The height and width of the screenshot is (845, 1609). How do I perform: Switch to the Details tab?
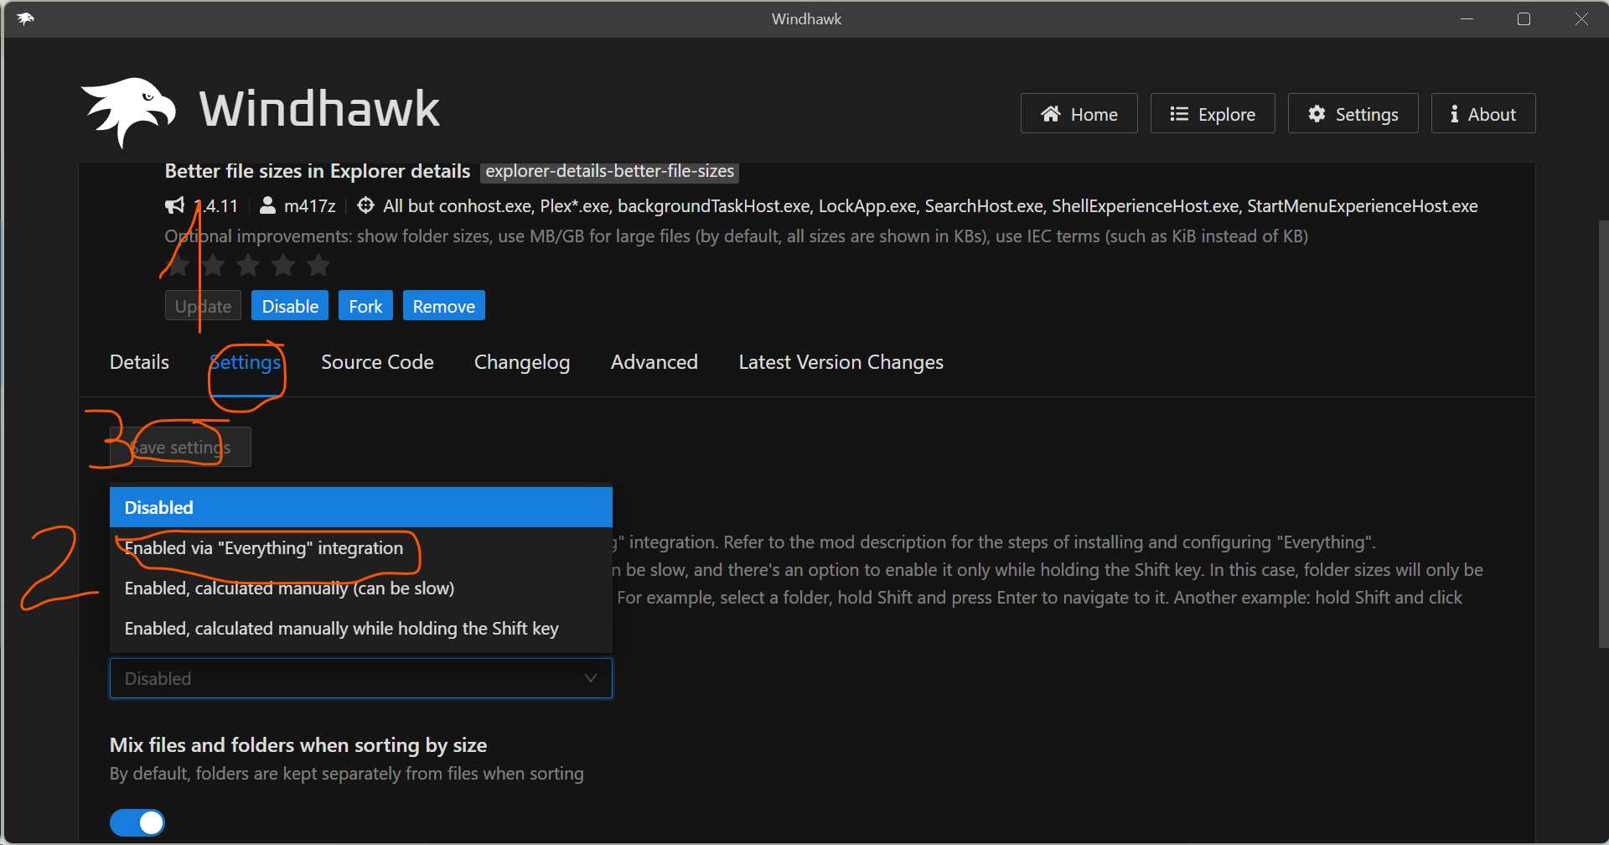click(139, 362)
